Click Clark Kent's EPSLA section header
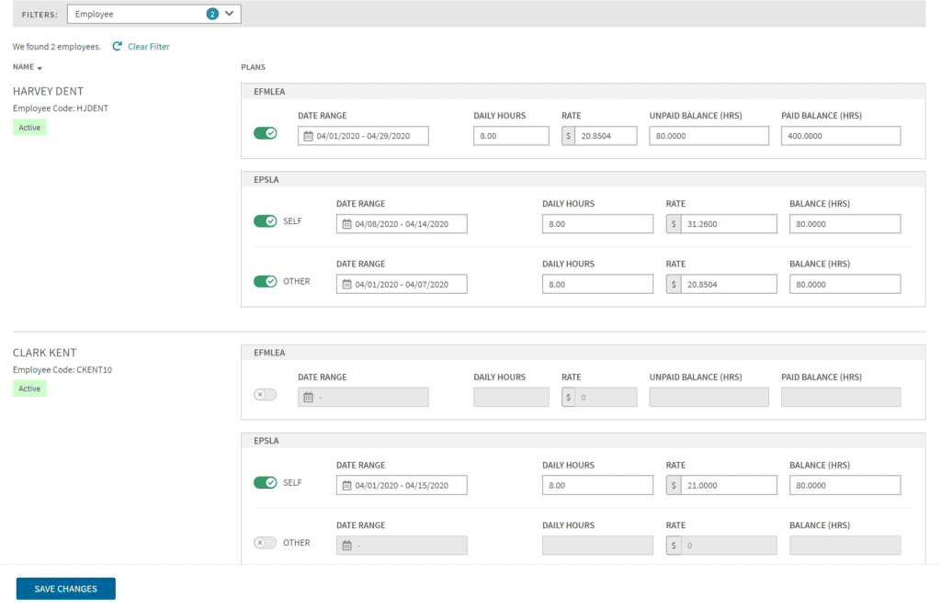Viewport: 941px width, 609px height. 584,441
